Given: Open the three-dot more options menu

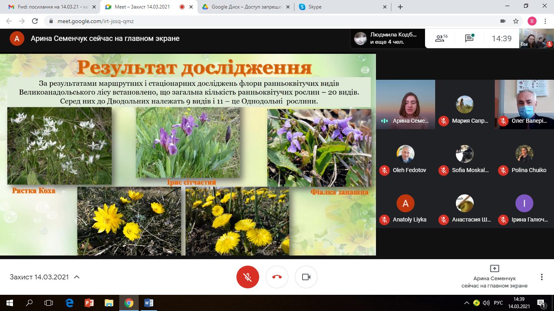Looking at the screenshot, I should click(542, 277).
